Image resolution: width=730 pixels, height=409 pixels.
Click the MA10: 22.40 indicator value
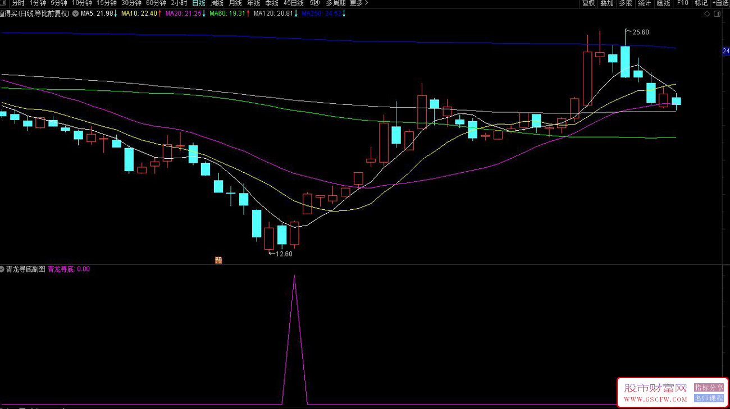(140, 13)
